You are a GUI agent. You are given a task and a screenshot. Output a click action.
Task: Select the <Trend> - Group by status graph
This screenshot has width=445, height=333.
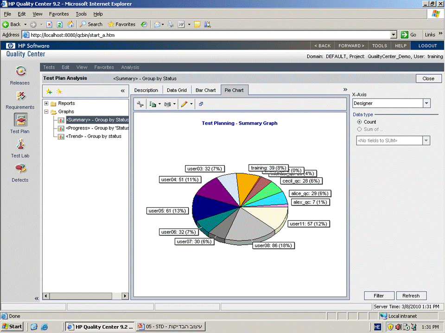[x=93, y=136]
